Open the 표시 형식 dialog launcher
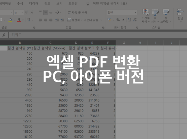Viewport: 187px width, 139px height. coord(137,27)
